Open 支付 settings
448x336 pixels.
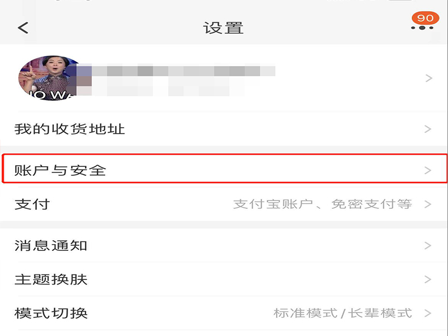point(224,204)
